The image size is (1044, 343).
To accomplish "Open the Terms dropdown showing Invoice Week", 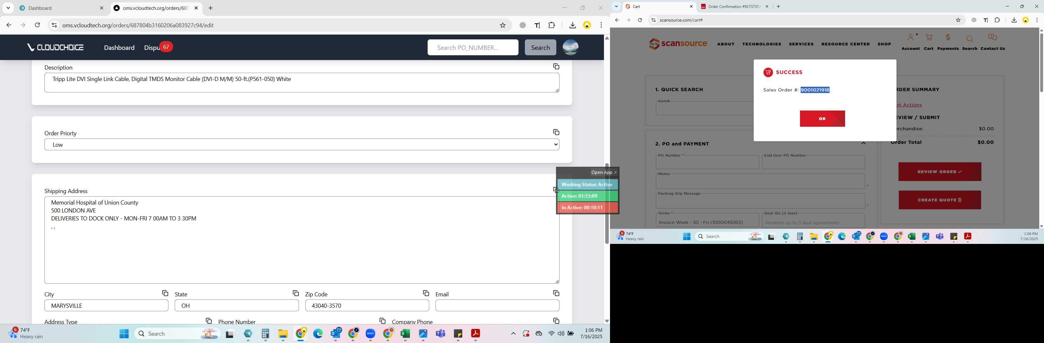I will 707,221.
